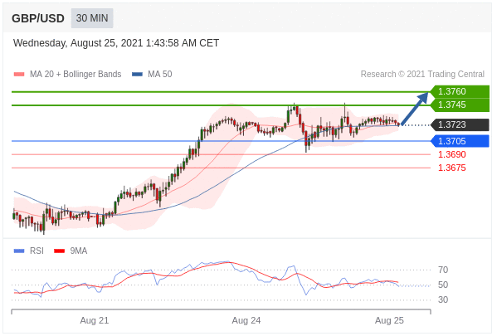Click the 30 MIN timeframe badge
This screenshot has width=492, height=336.
(92, 18)
